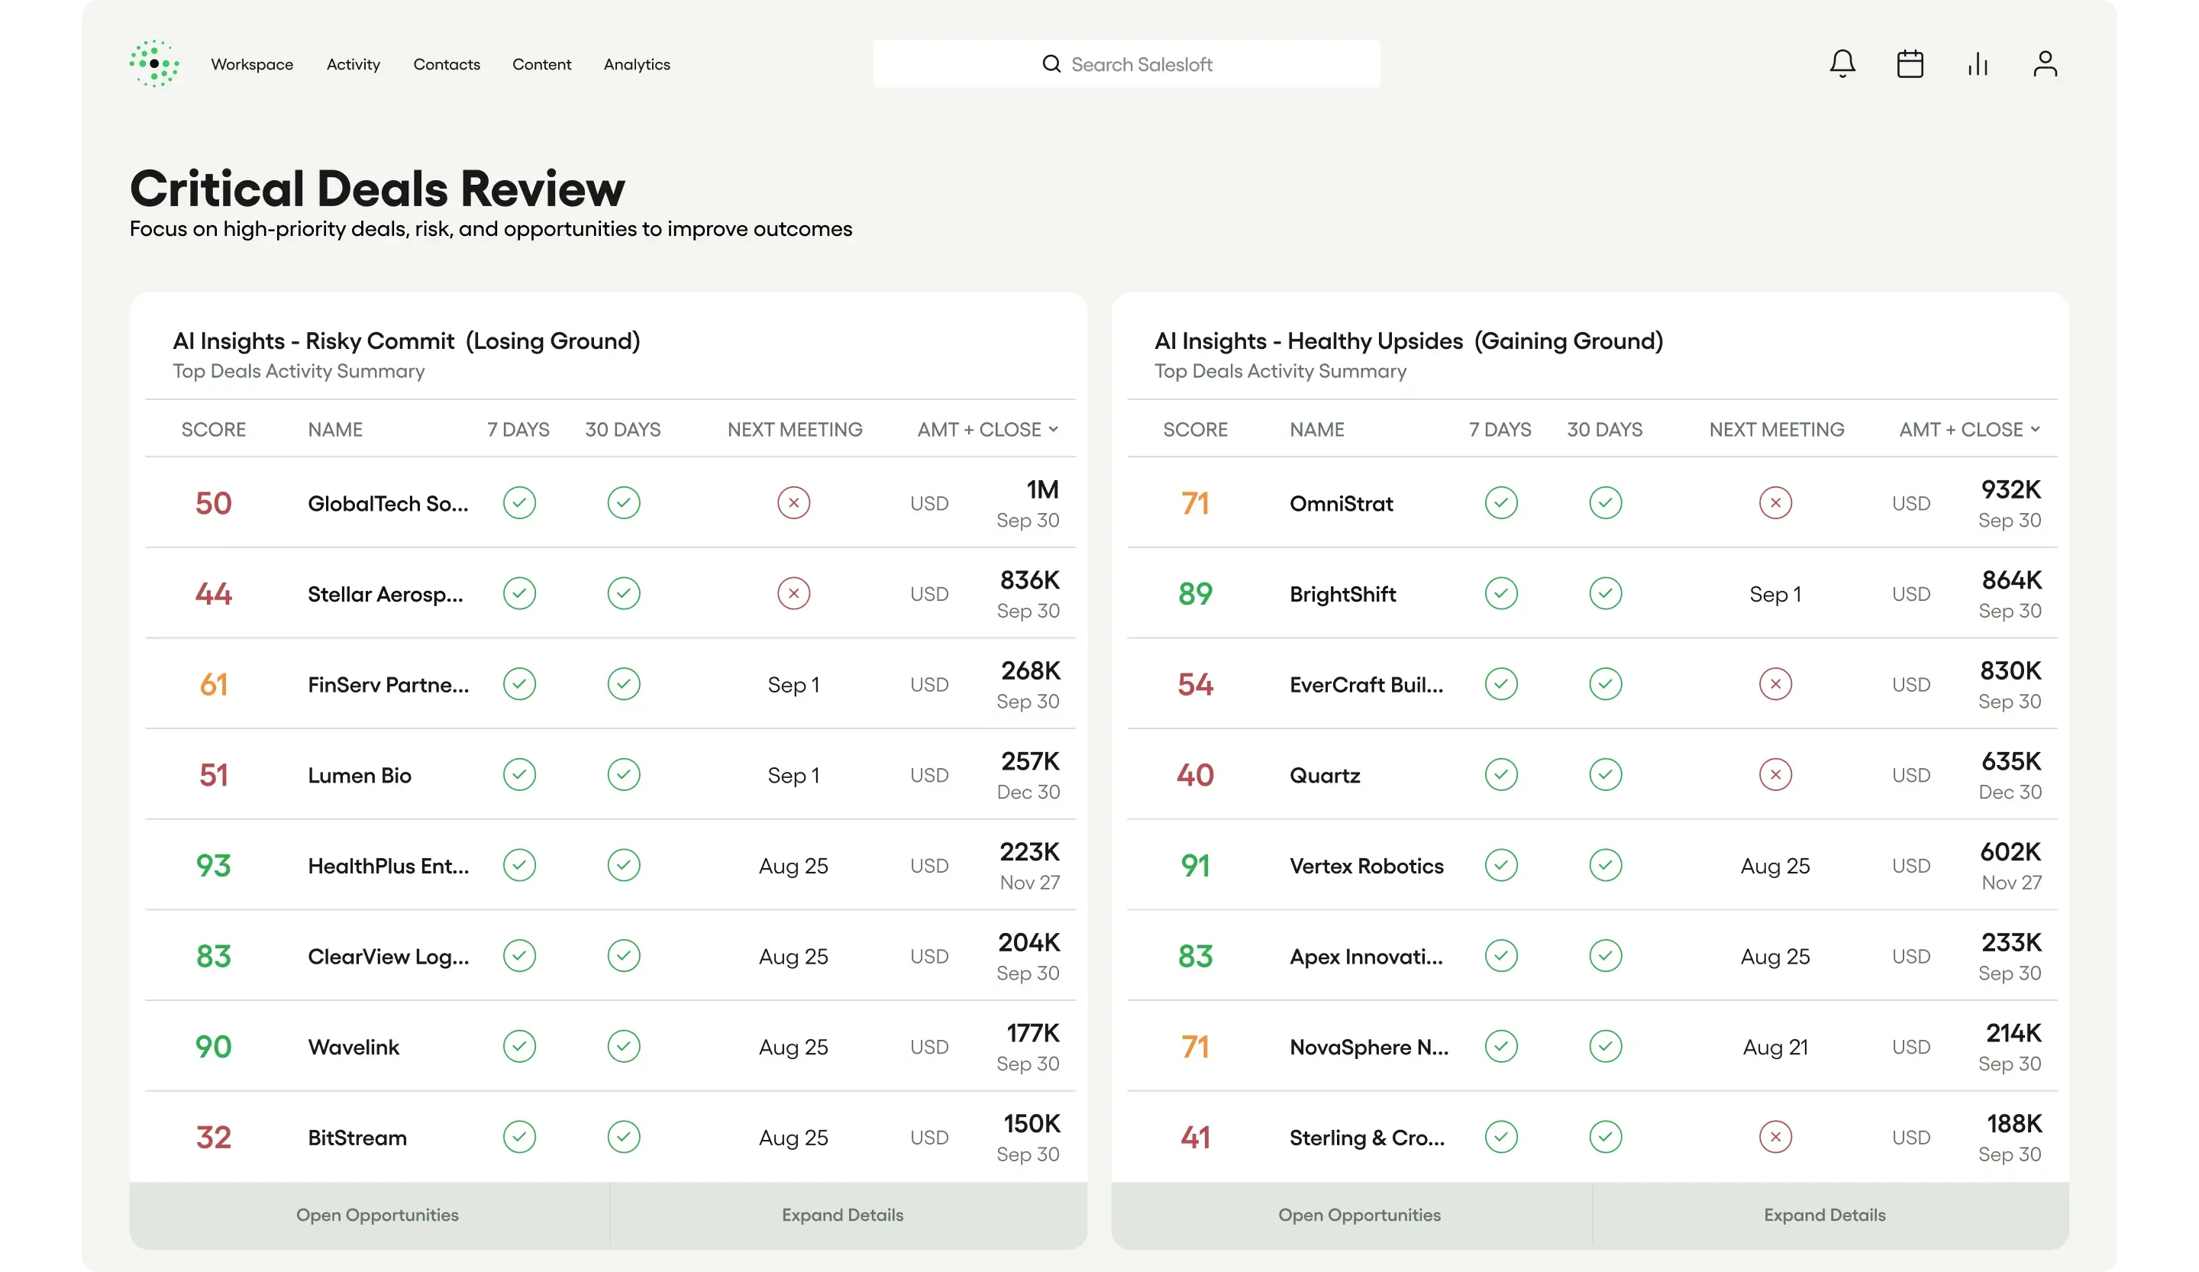Image resolution: width=2199 pixels, height=1272 pixels.
Task: Click SCORE header in Risky Commit table
Action: pyautogui.click(x=213, y=429)
